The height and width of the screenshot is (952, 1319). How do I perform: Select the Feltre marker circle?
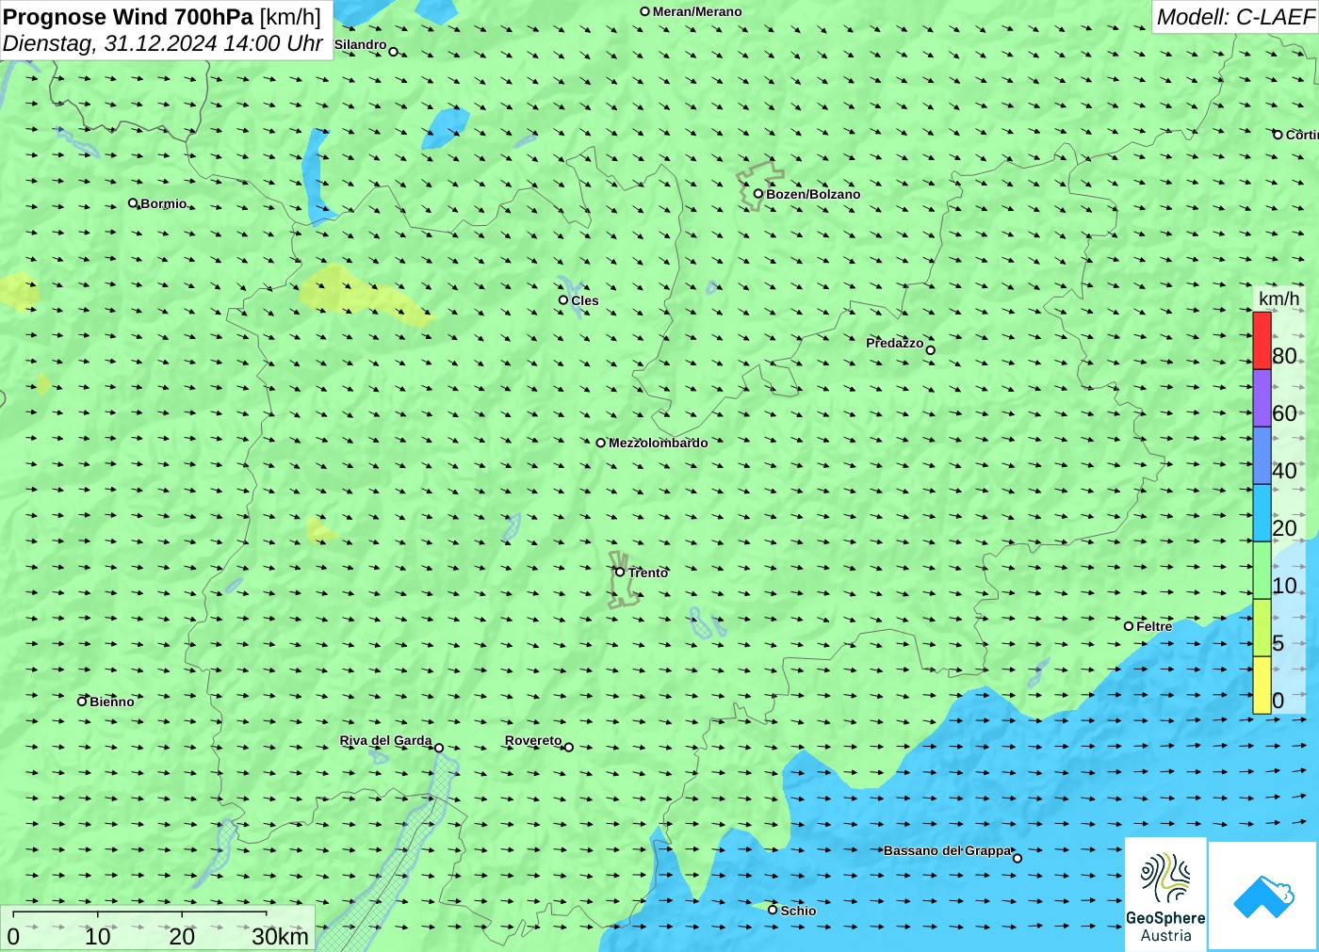coord(1129,626)
